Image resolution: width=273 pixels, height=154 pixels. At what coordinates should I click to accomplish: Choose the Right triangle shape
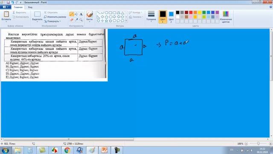click(99, 17)
